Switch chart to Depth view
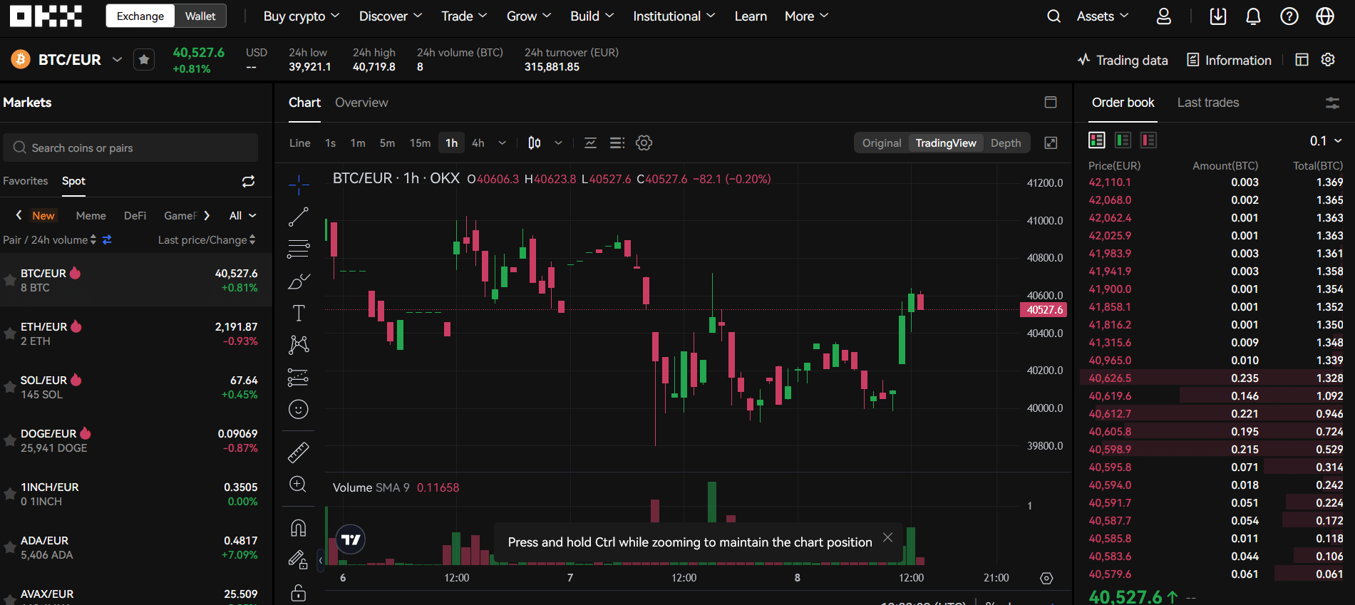 tap(1006, 143)
